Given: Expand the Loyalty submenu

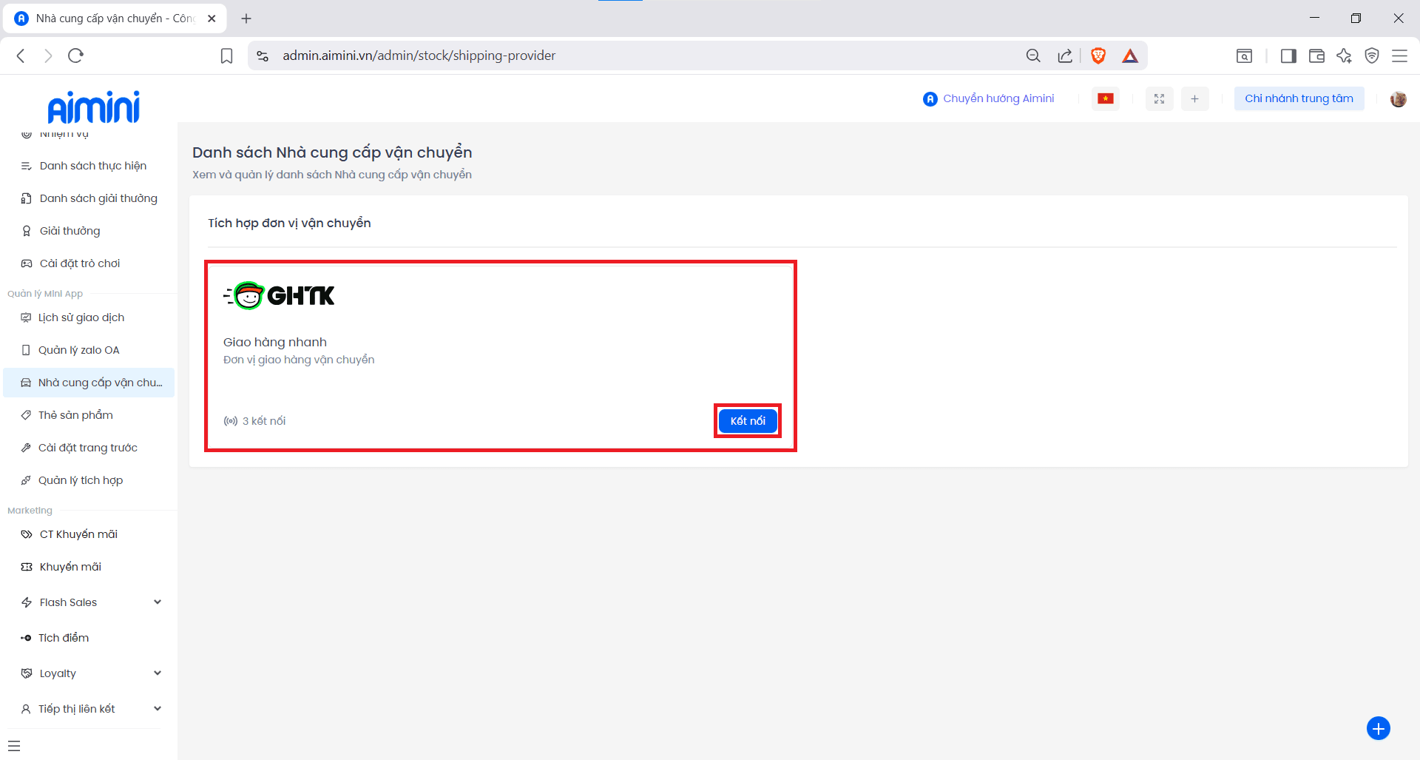Looking at the screenshot, I should (x=157, y=673).
